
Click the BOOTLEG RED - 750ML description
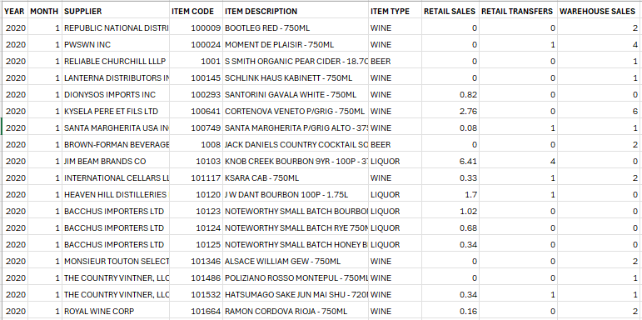[x=296, y=27]
